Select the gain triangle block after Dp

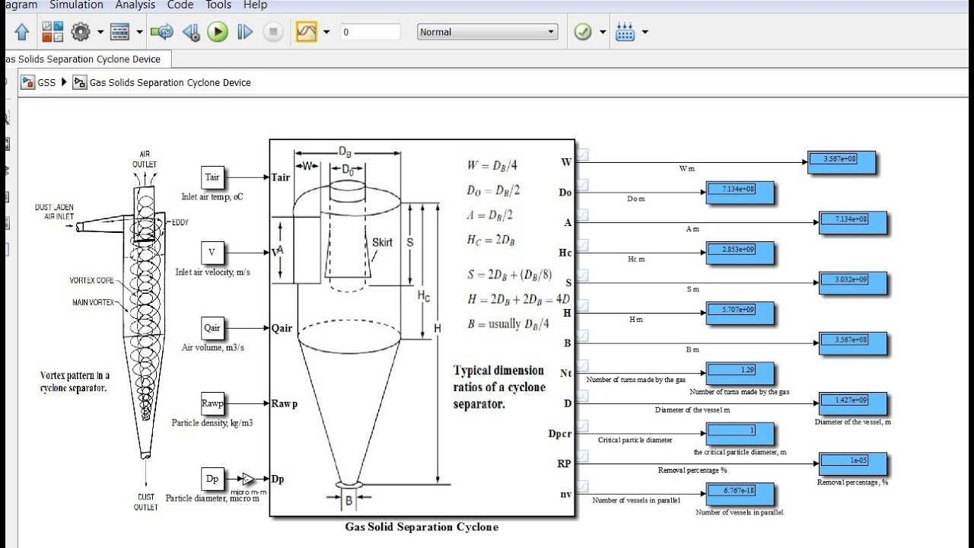click(248, 479)
